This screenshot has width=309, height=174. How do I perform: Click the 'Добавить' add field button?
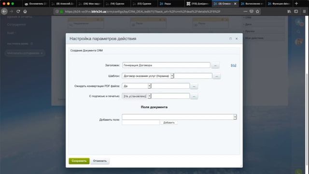coord(169,122)
